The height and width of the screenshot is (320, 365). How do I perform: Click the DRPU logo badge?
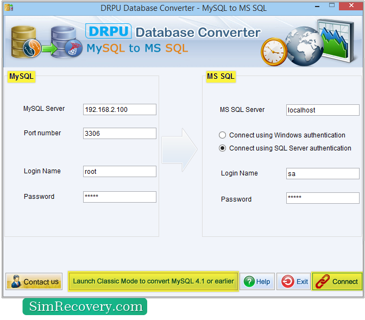(x=108, y=31)
